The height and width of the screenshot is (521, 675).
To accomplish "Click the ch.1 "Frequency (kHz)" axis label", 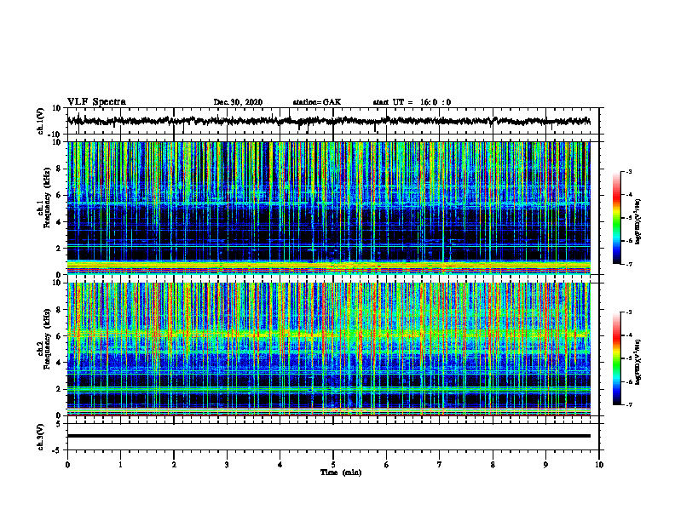I will coord(48,198).
